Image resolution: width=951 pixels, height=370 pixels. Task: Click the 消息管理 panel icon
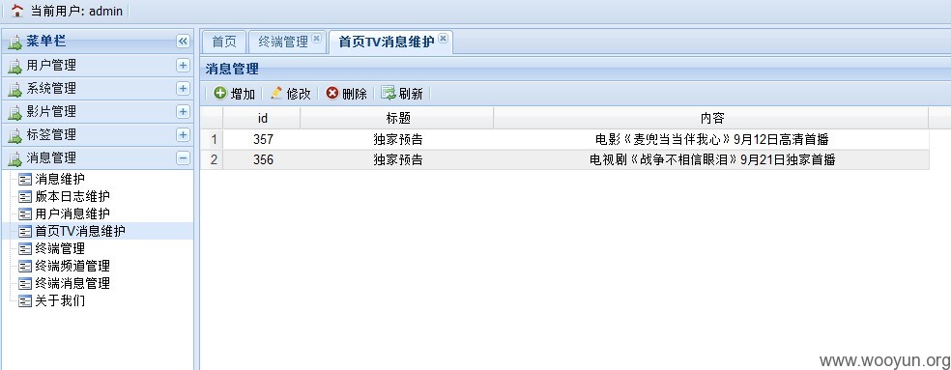click(14, 159)
